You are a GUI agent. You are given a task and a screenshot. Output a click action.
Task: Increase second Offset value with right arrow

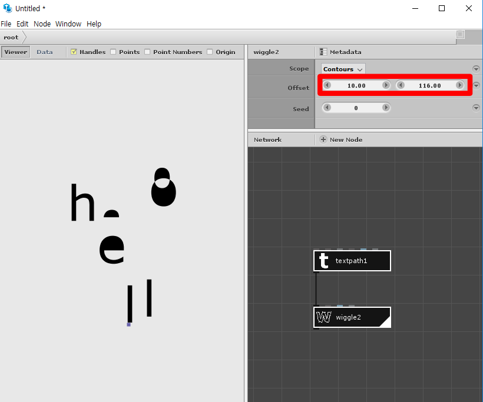click(x=459, y=85)
